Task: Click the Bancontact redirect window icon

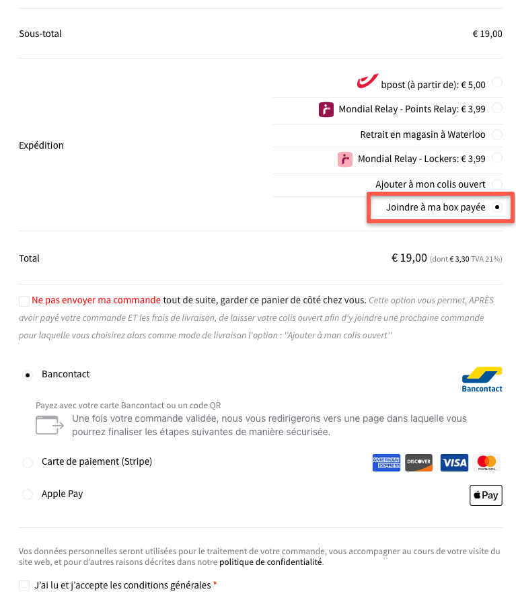Action: 49,425
